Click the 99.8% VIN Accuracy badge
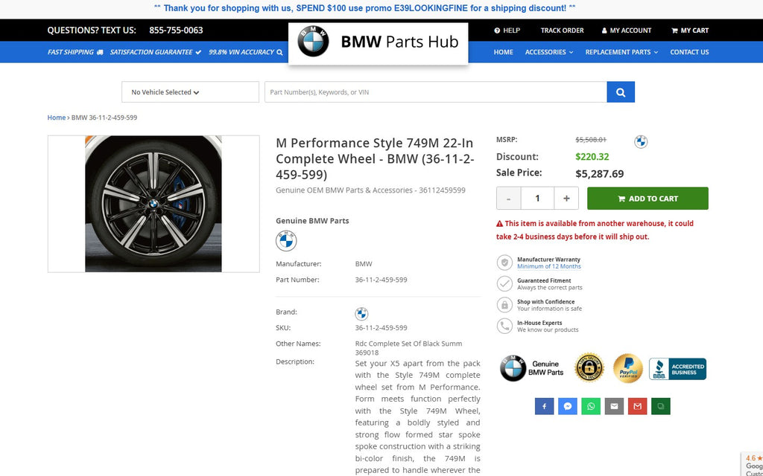Image resolution: width=763 pixels, height=476 pixels. (x=246, y=52)
